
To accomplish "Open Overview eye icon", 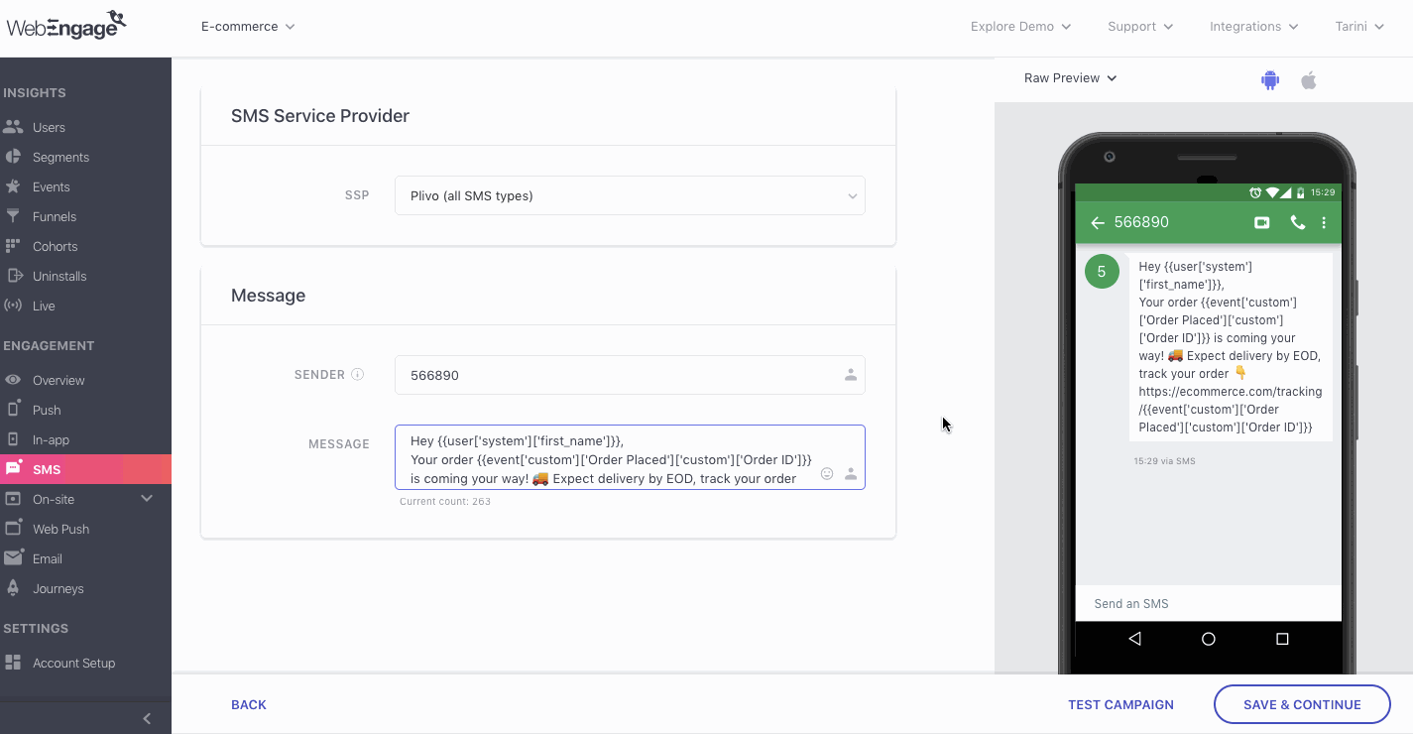I will [x=13, y=380].
